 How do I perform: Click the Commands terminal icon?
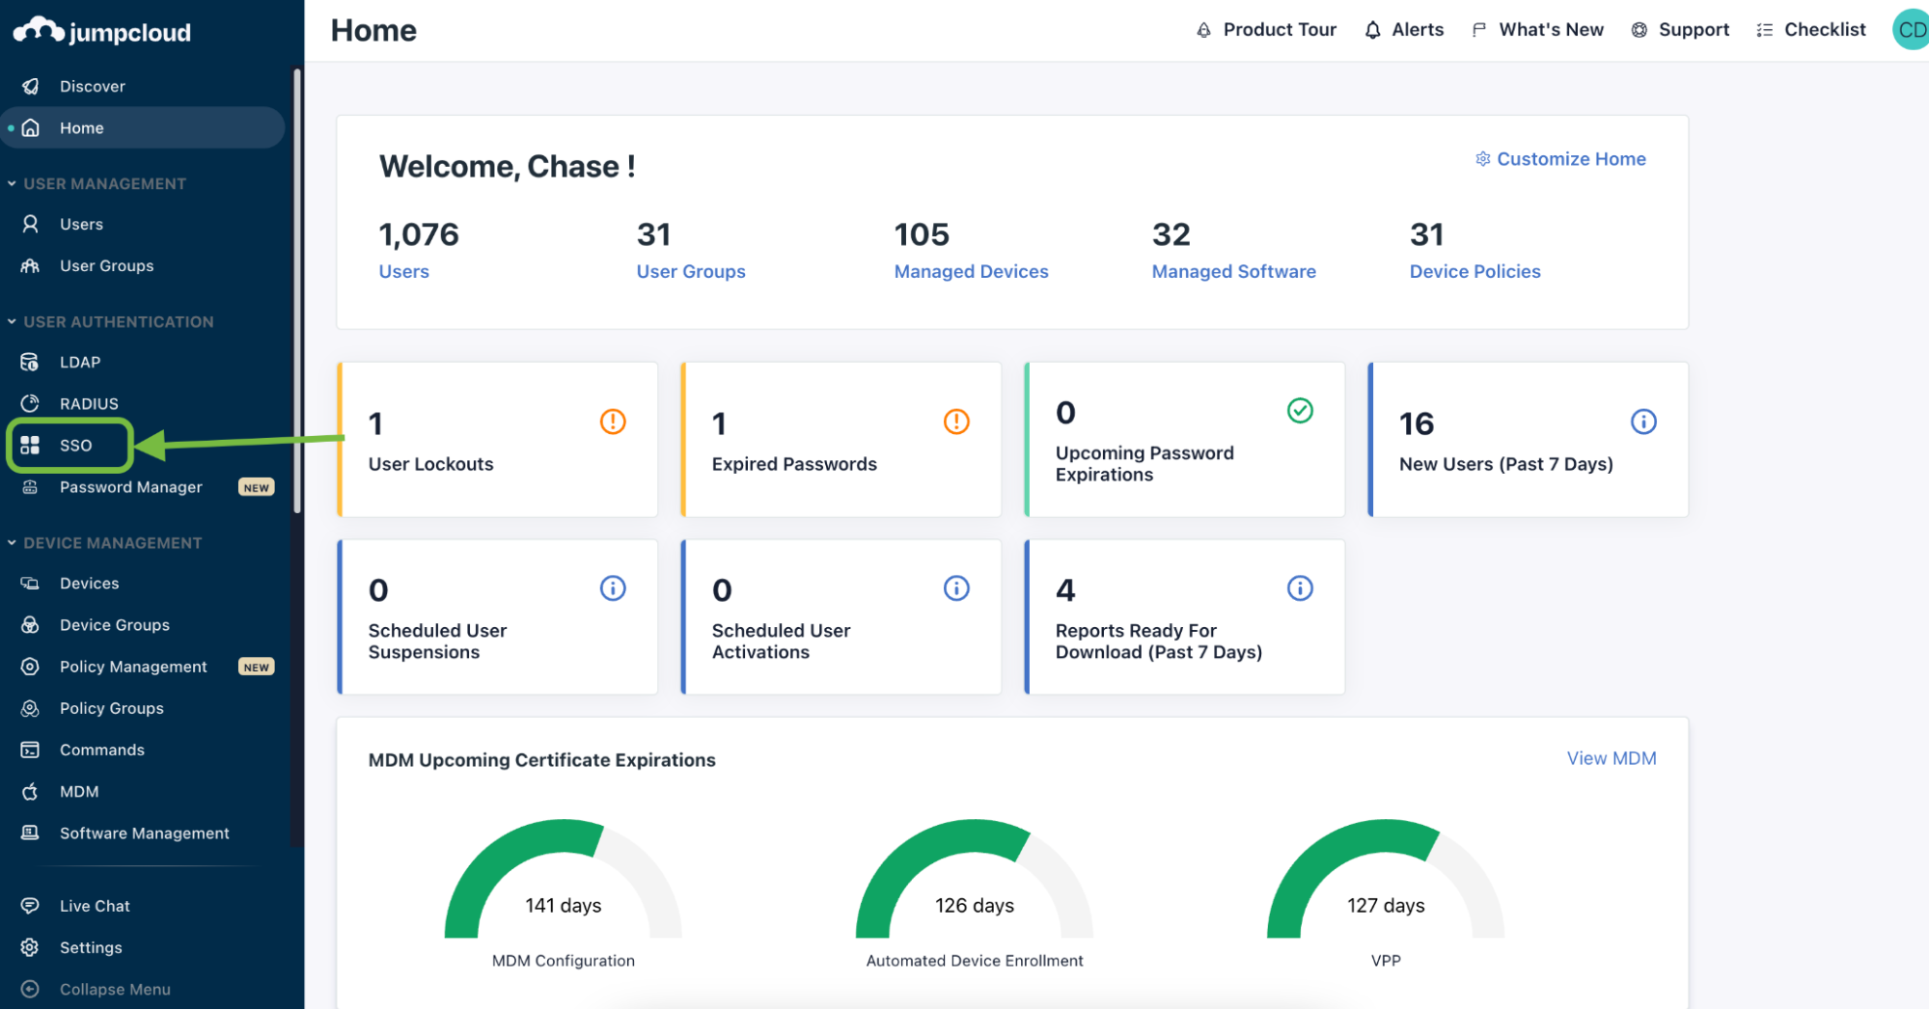click(31, 749)
